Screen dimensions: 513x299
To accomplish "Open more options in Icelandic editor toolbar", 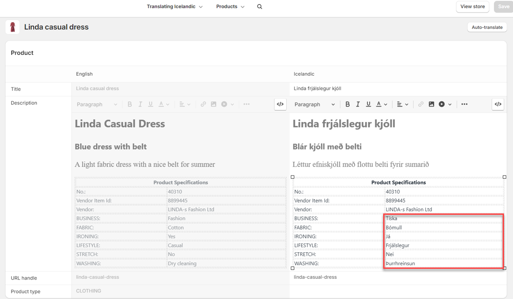I will coord(464,104).
